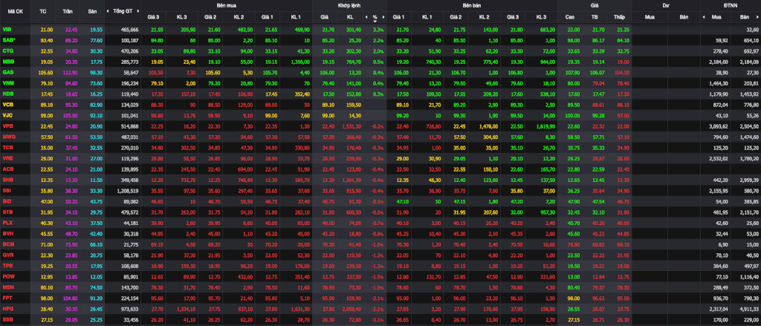
Task: Open the HPG stock symbol
Action: [7, 308]
